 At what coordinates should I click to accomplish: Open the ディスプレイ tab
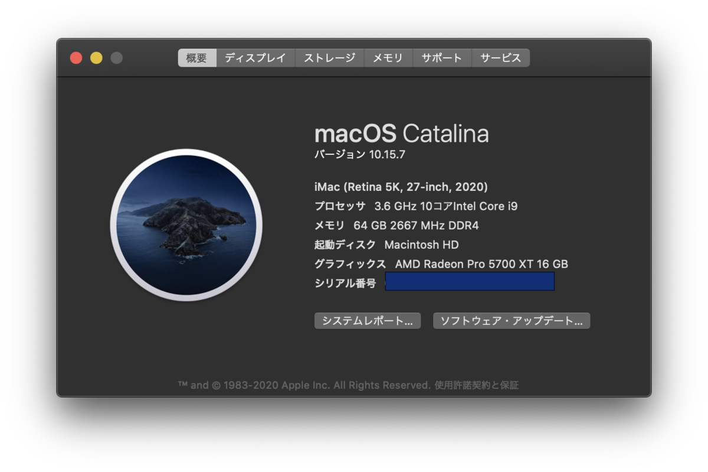[255, 58]
